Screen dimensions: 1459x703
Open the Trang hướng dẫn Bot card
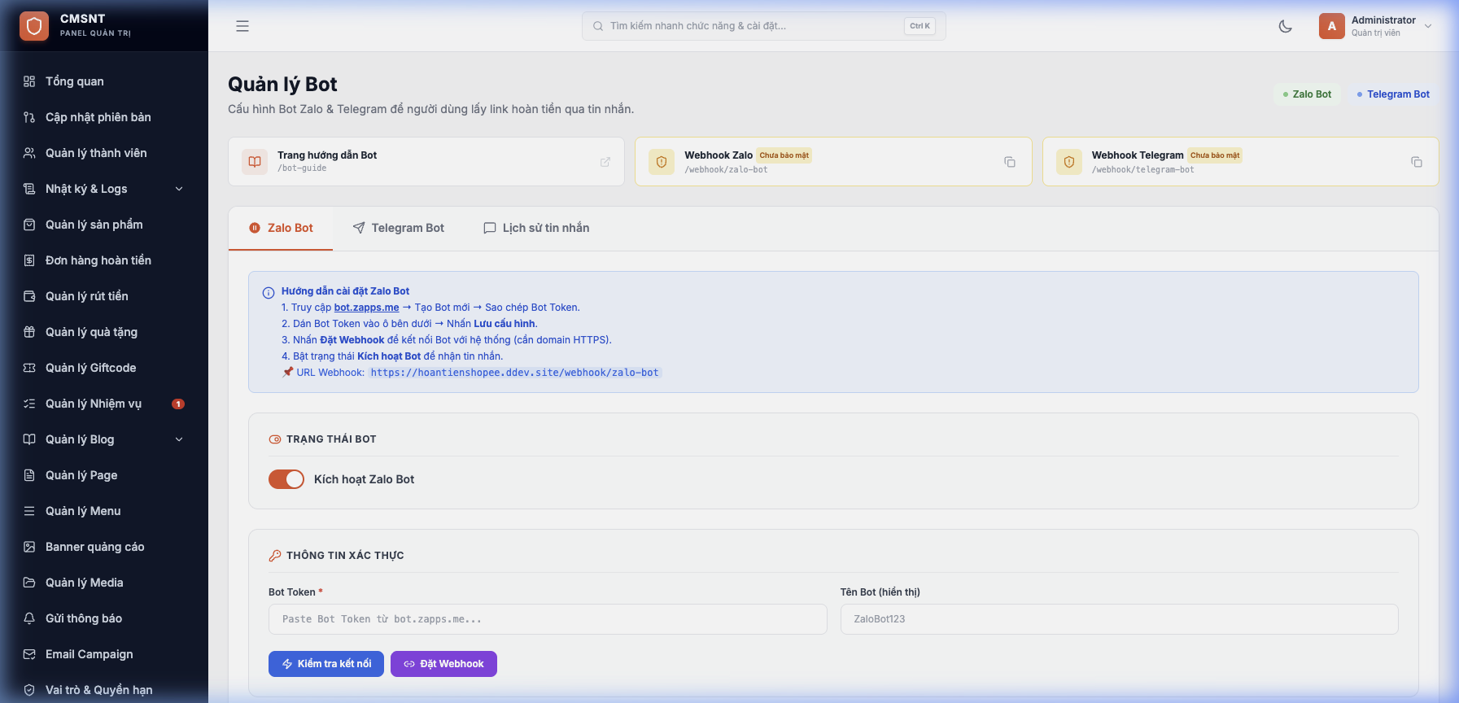426,162
